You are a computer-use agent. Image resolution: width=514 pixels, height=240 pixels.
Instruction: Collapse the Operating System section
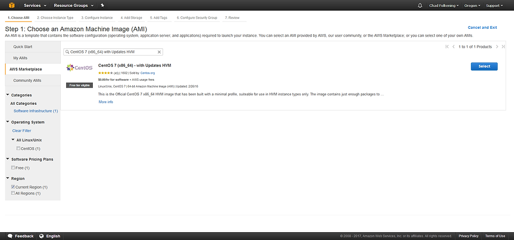[x=7, y=122]
